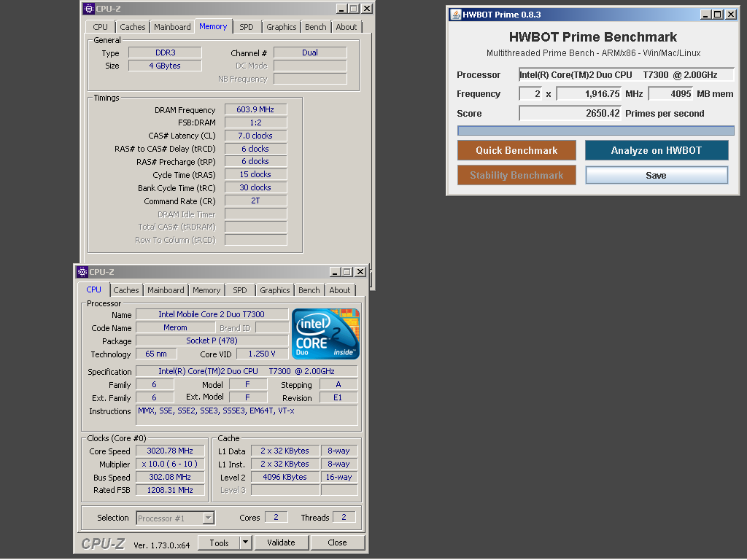This screenshot has width=747, height=560.
Task: Click the Package Socket P (478) value
Action: (x=212, y=341)
